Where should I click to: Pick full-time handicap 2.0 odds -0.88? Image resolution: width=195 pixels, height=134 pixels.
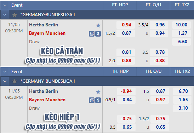pos(126,61)
